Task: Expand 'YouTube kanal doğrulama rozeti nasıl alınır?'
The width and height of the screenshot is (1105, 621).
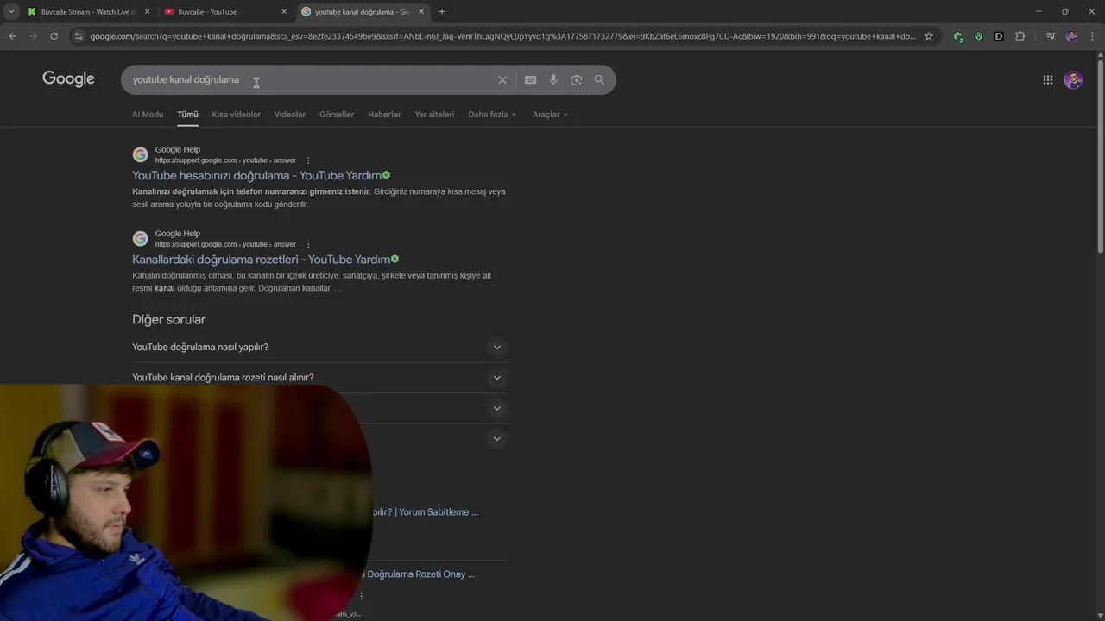Action: (319, 377)
